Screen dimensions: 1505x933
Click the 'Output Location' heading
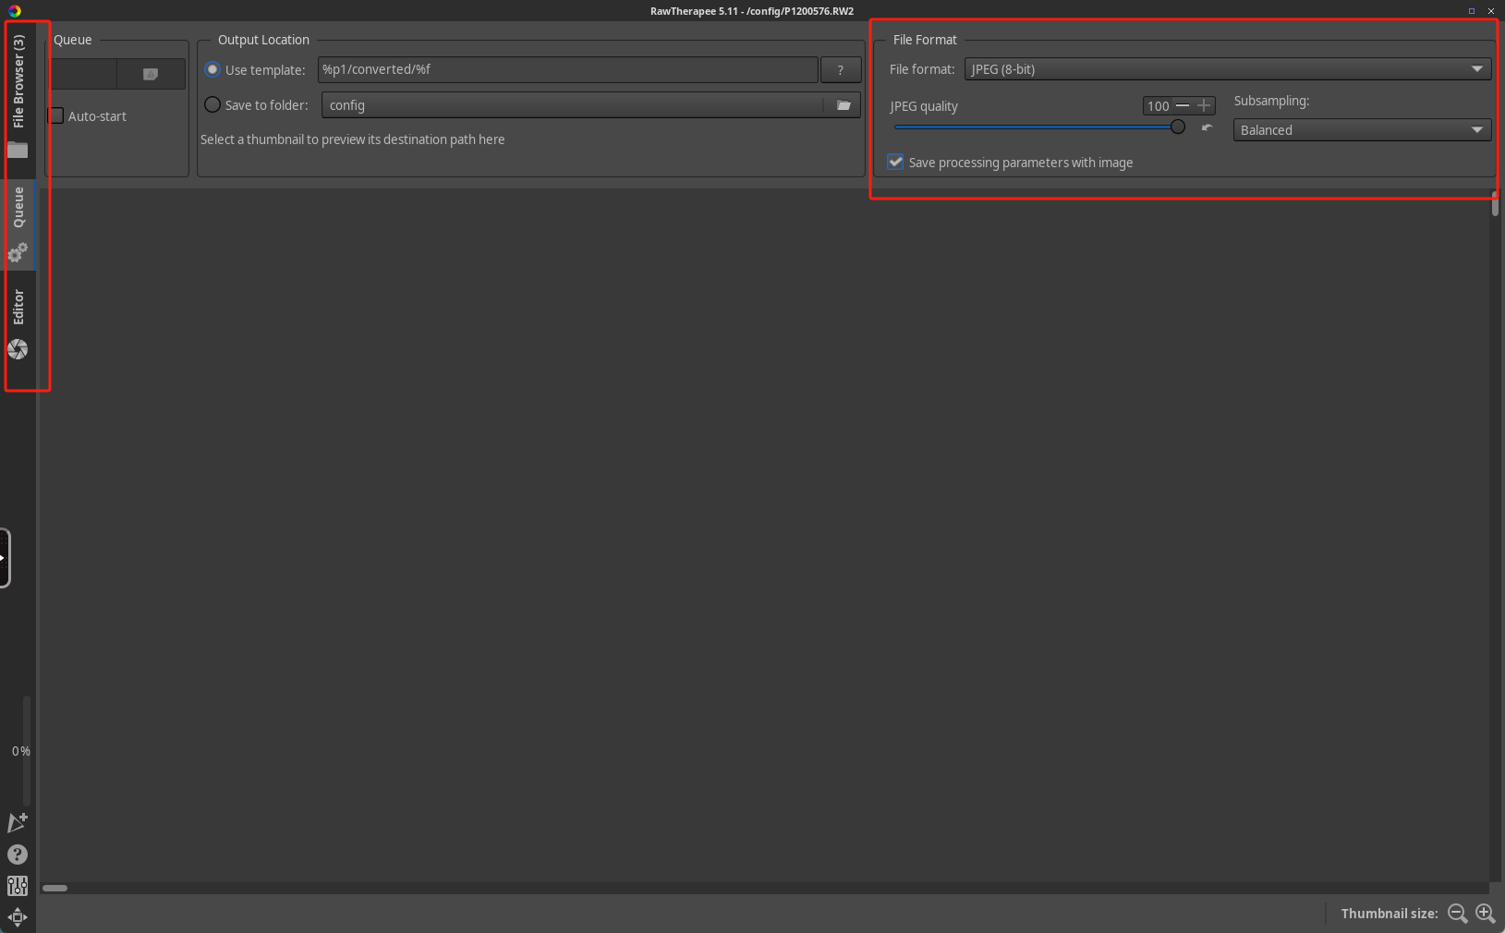tap(263, 40)
